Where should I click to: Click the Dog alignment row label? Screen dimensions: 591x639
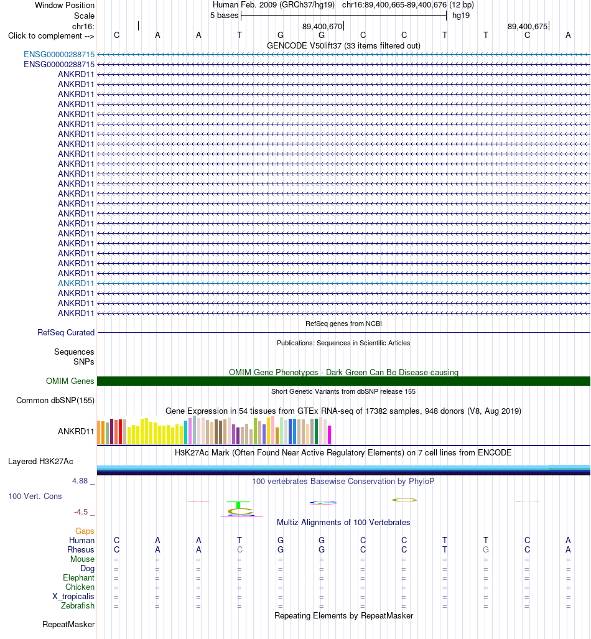[x=87, y=569]
